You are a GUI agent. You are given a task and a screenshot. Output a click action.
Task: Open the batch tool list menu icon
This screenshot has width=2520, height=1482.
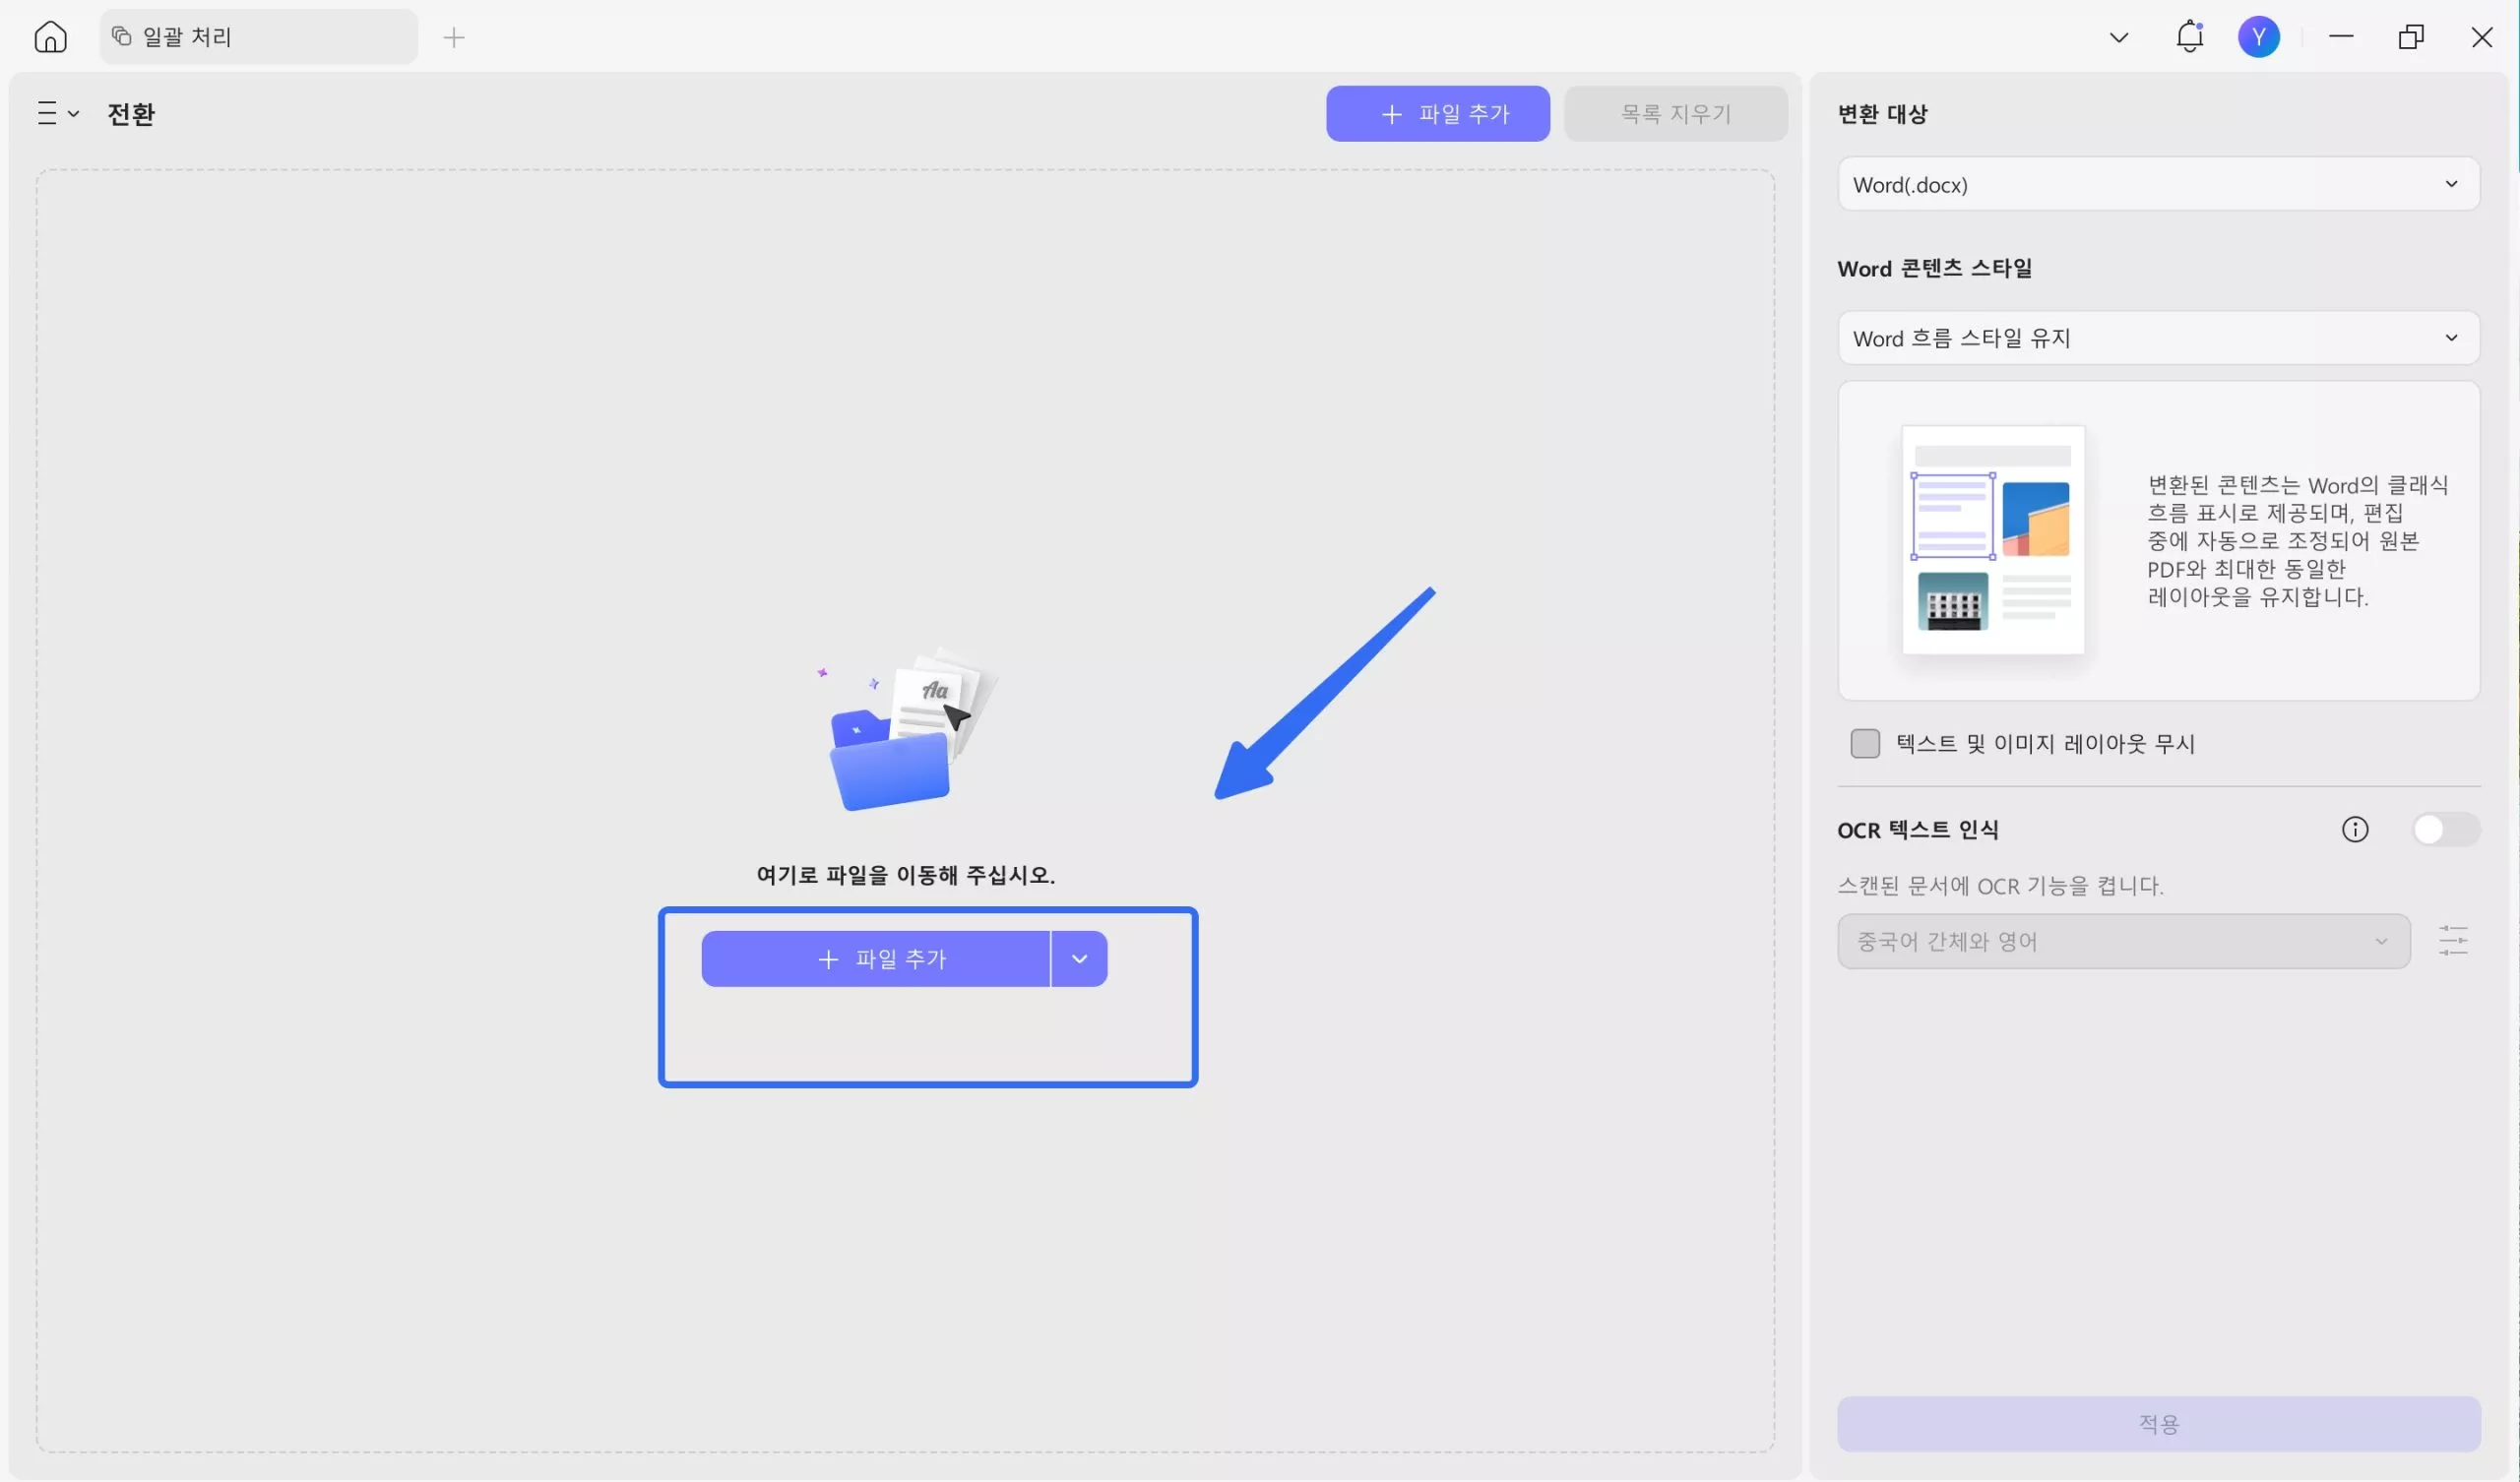coord(57,113)
